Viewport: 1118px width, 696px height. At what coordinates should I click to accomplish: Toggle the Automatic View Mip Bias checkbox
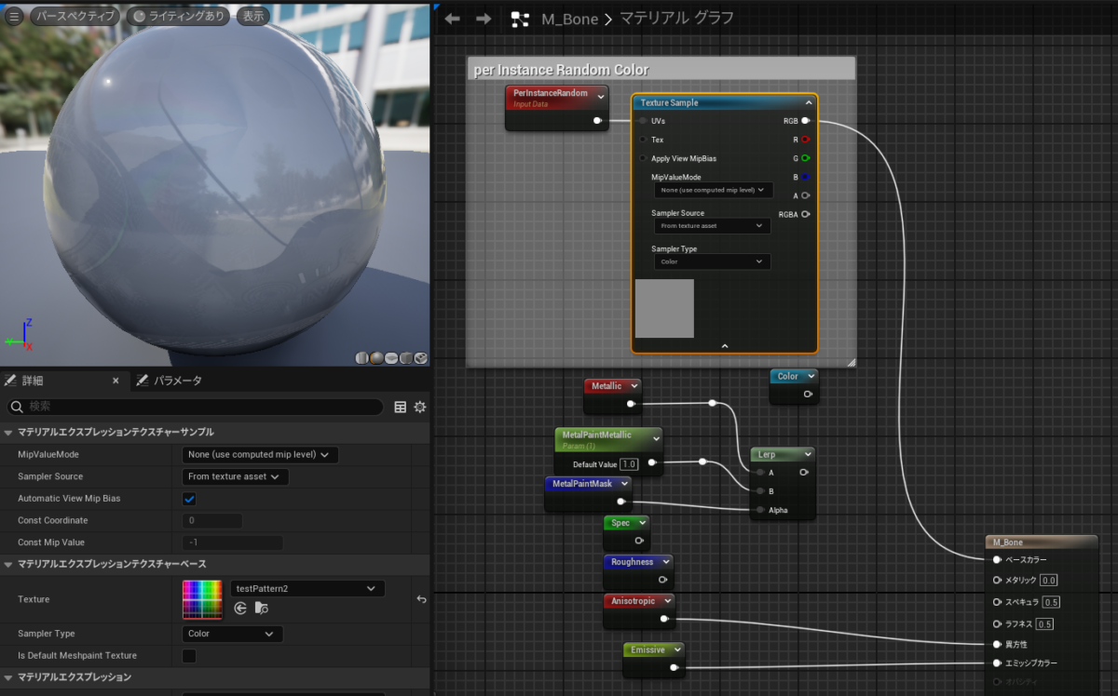(x=188, y=498)
